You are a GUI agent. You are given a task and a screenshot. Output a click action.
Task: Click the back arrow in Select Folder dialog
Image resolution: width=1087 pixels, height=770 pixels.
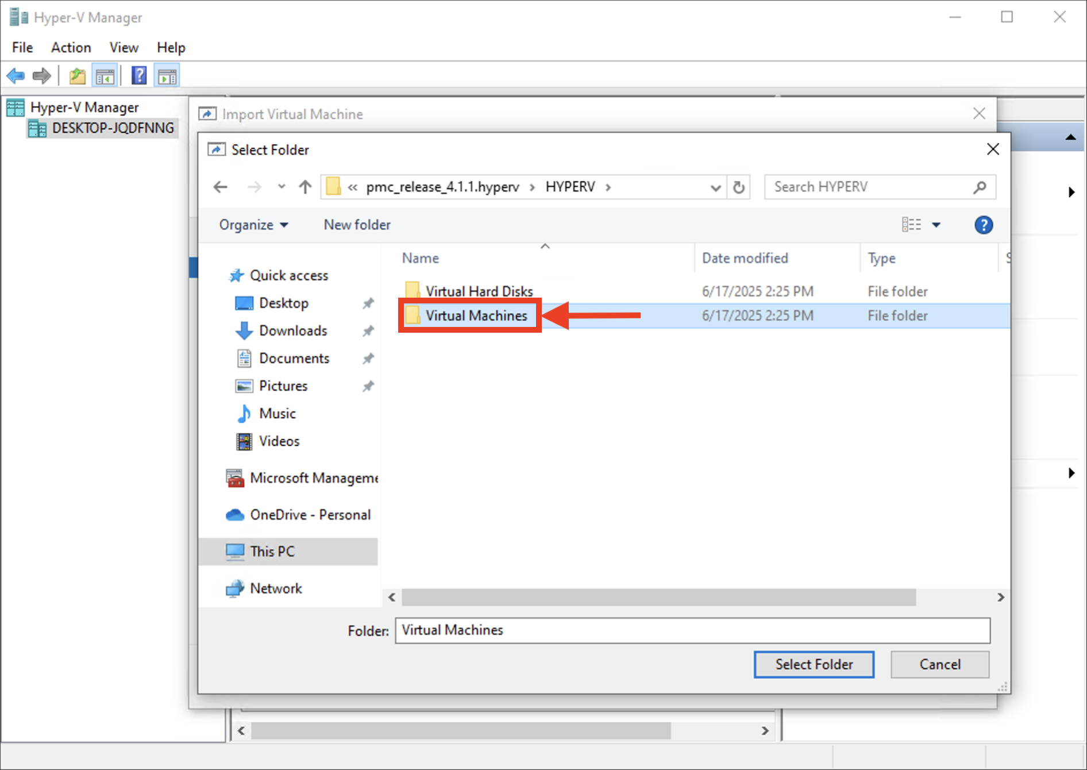pyautogui.click(x=221, y=187)
